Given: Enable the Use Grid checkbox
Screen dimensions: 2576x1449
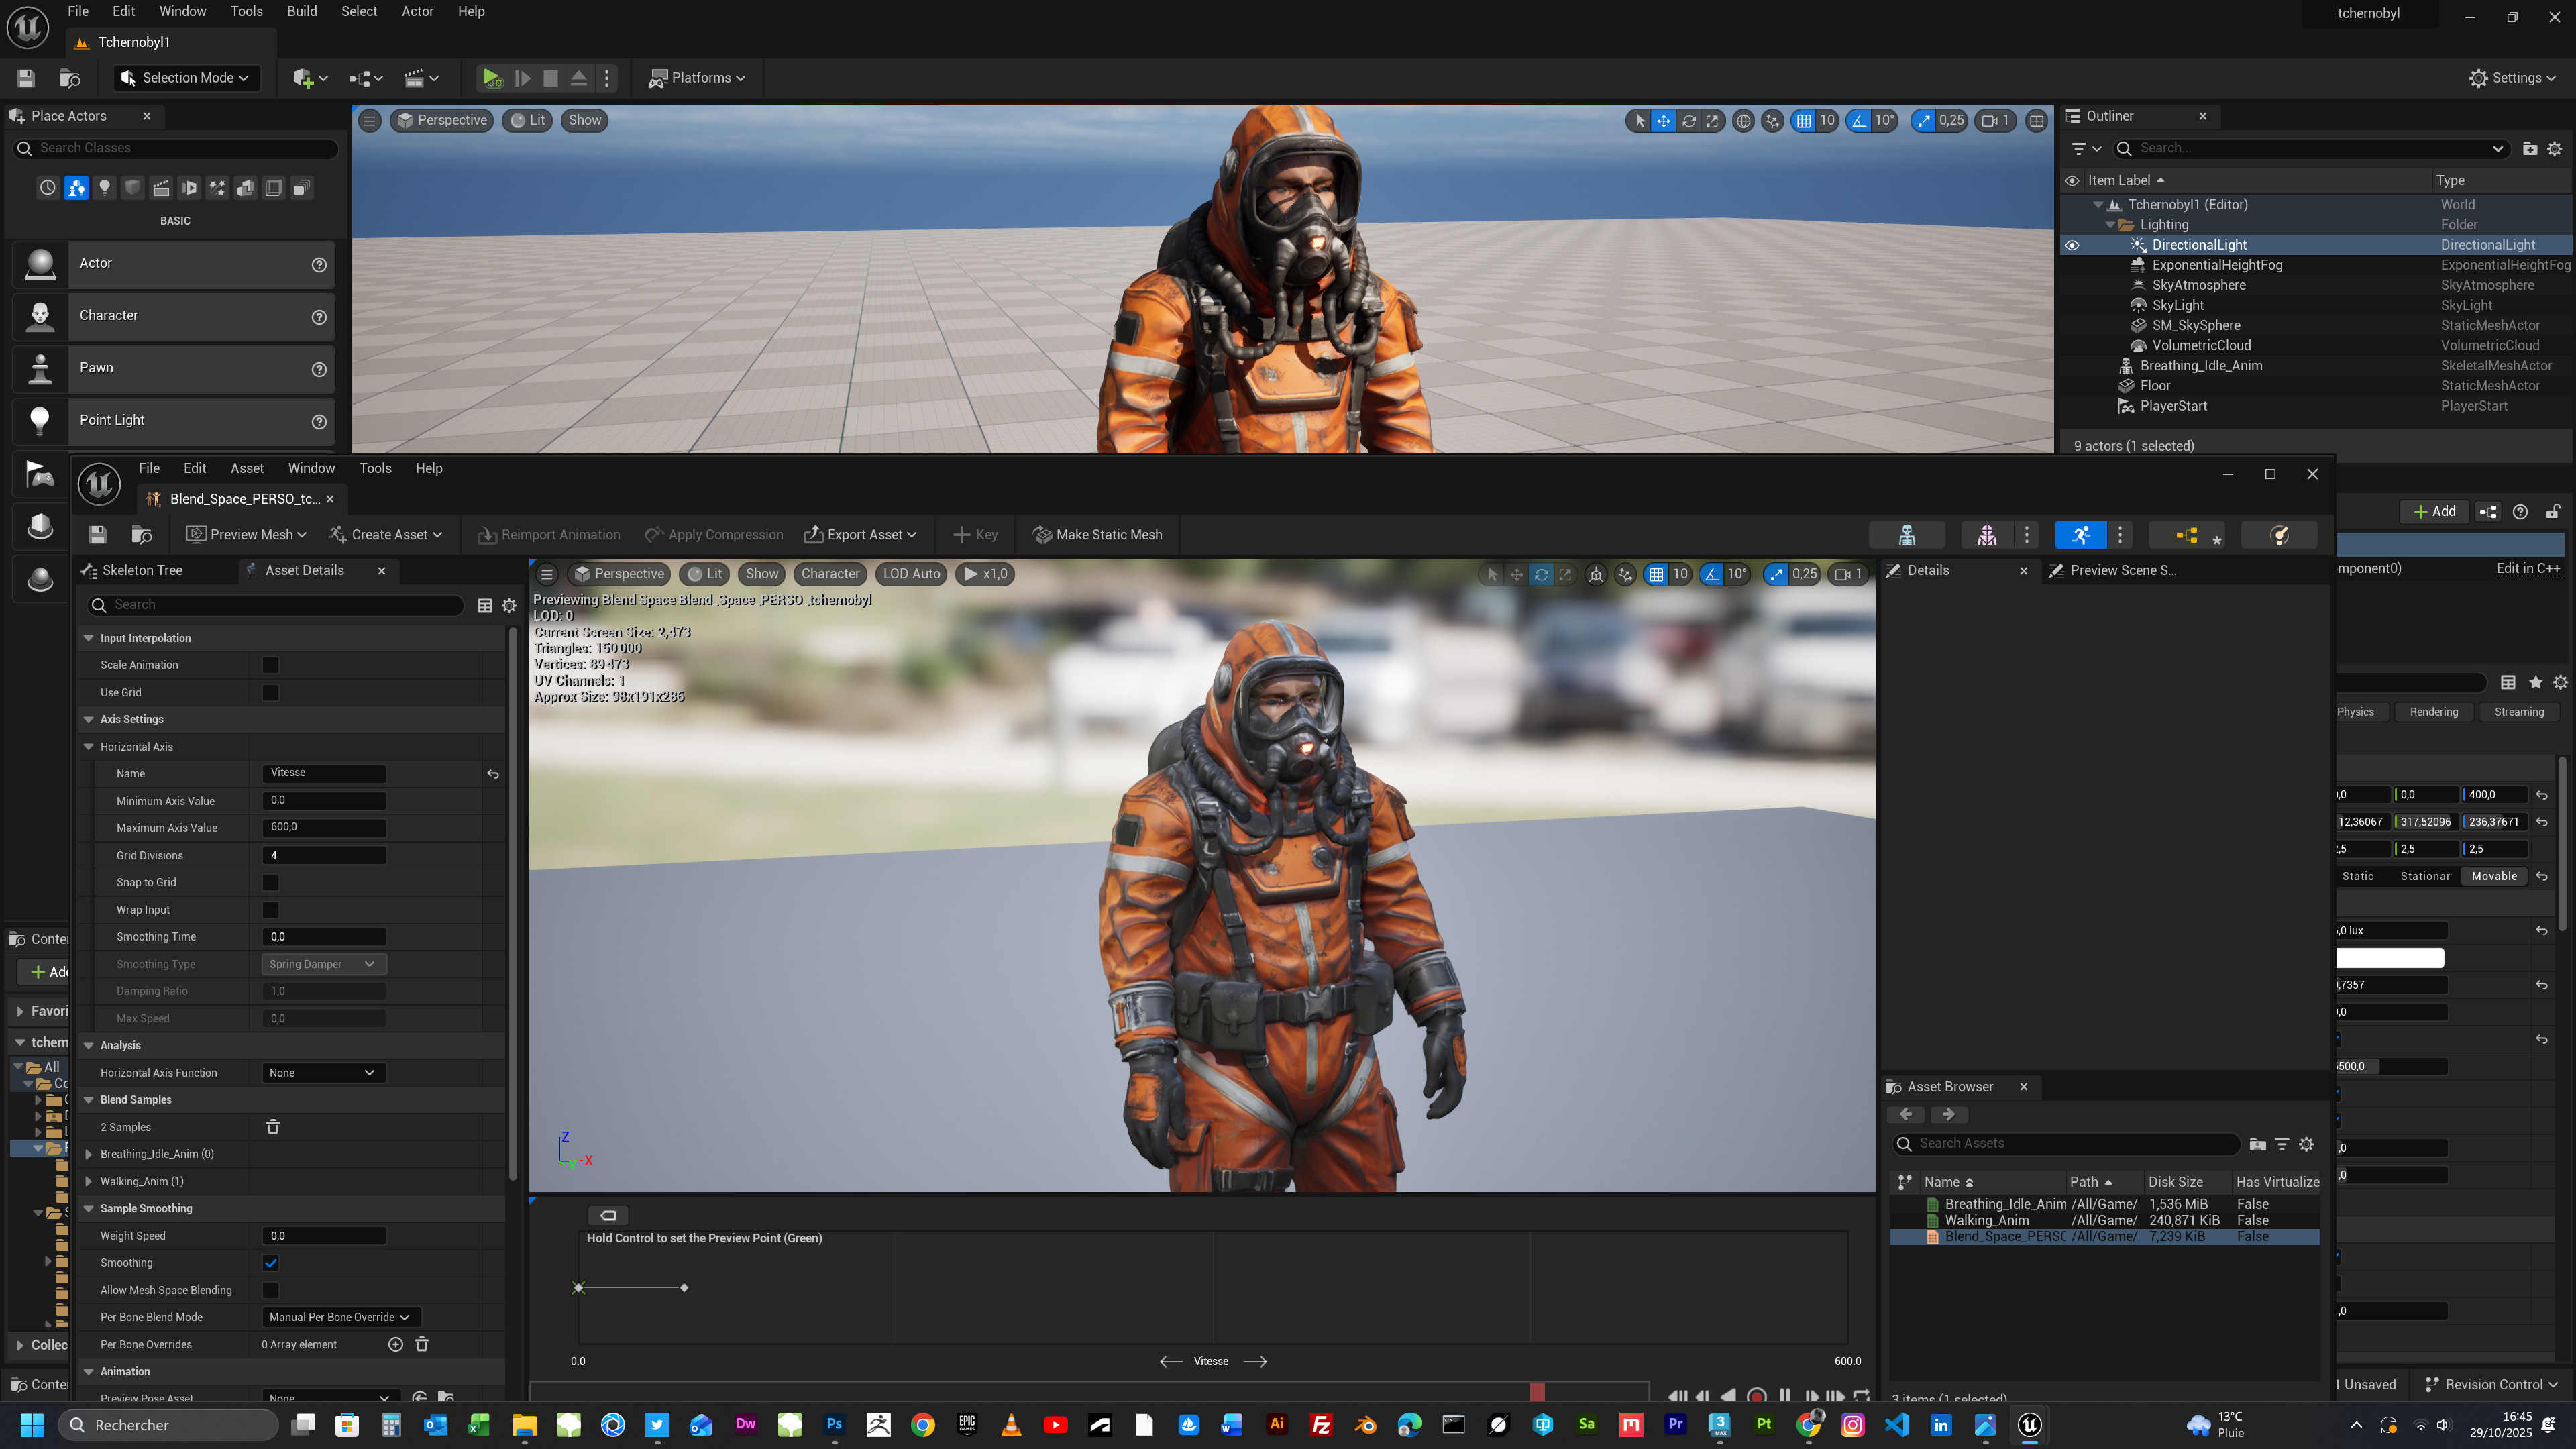Looking at the screenshot, I should (270, 692).
